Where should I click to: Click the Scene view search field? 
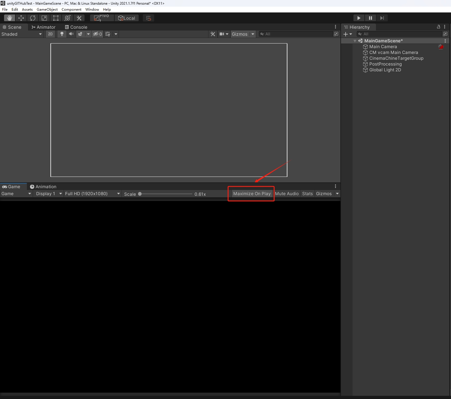point(296,34)
